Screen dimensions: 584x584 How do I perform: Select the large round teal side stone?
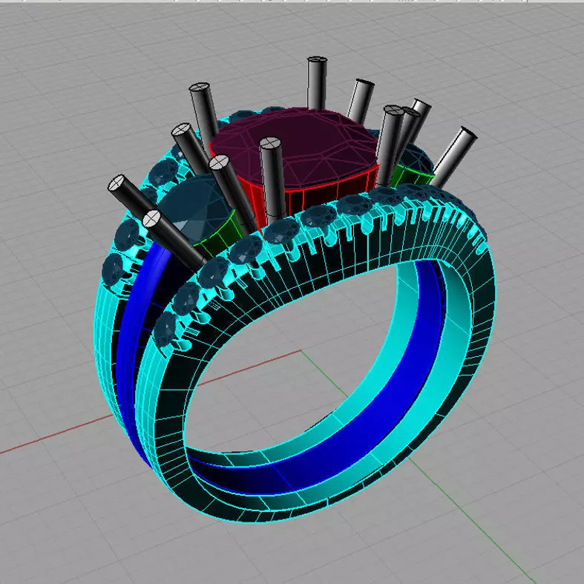(x=196, y=211)
